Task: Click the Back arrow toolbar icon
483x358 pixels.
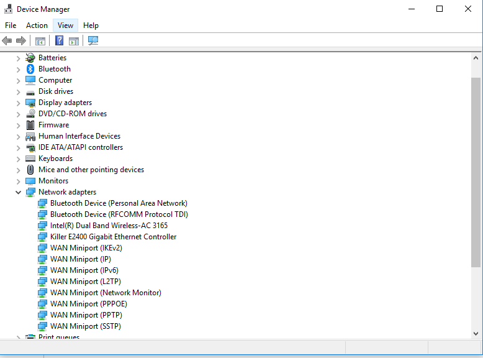Action: click(7, 40)
